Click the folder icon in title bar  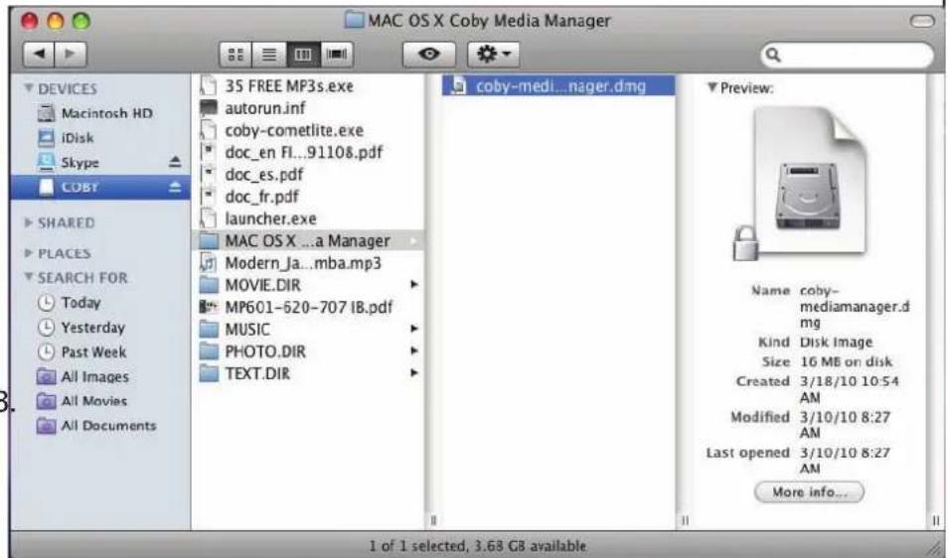355,20
